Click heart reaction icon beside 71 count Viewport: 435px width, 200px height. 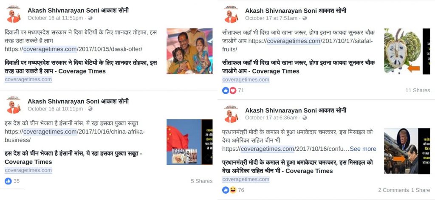[x=233, y=90]
